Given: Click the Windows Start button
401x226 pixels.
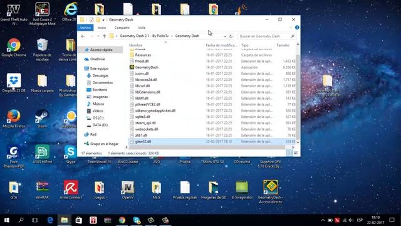Looking at the screenshot, I should click(7, 220).
